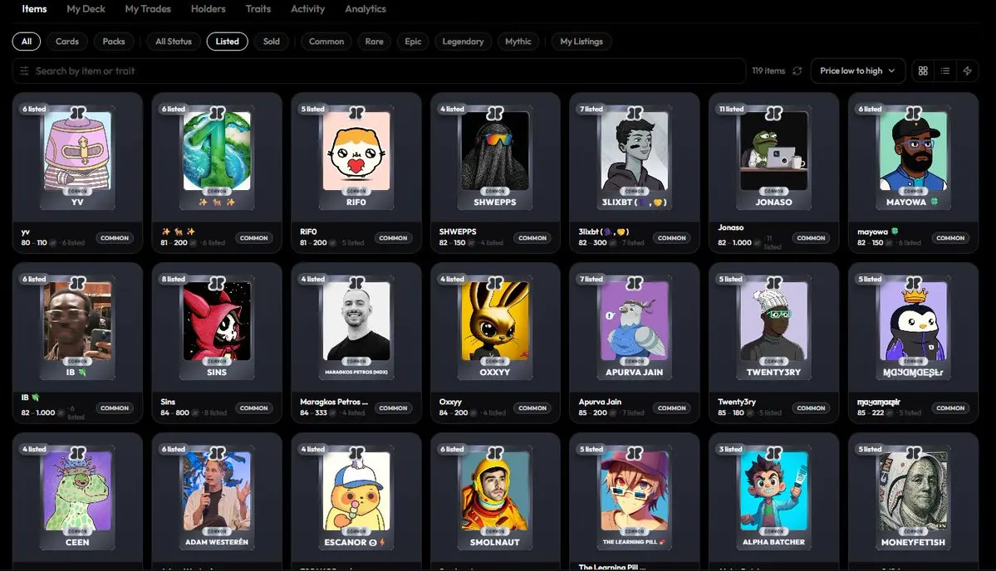Screen dimensions: 996x571
Task: Click the COMMON badge on Sins listing
Action: 254,408
